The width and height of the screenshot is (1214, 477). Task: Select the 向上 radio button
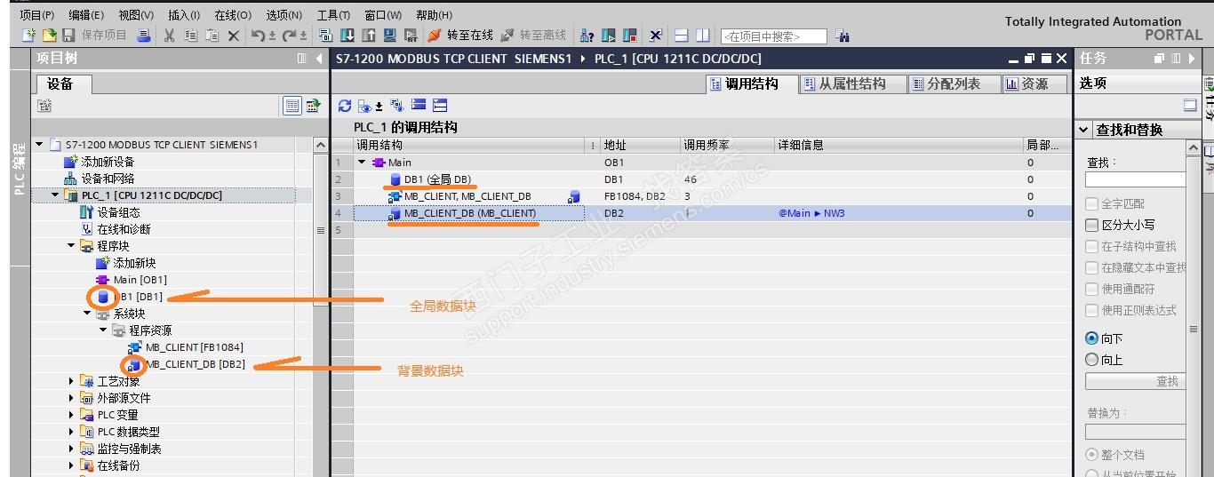pos(1092,360)
